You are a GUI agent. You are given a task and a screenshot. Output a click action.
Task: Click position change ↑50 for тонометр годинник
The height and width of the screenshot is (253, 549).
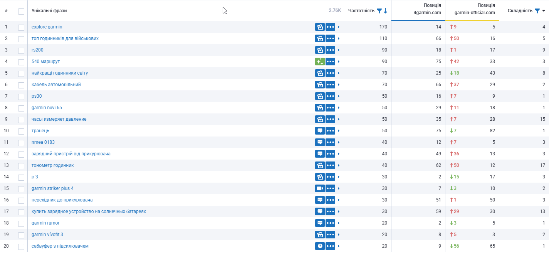coord(455,165)
